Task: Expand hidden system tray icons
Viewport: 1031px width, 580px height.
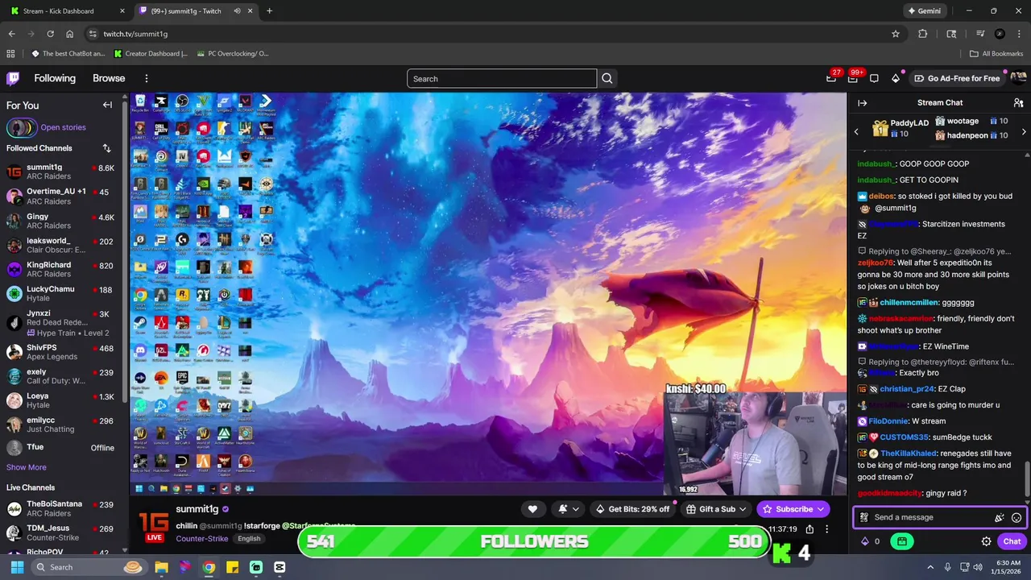Action: 930,567
